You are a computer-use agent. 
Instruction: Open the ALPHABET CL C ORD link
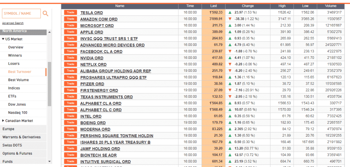coord(101,110)
